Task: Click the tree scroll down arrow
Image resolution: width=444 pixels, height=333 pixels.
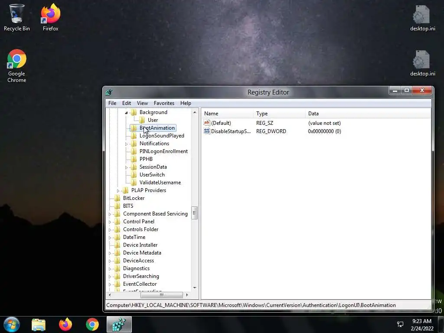Action: click(195, 288)
